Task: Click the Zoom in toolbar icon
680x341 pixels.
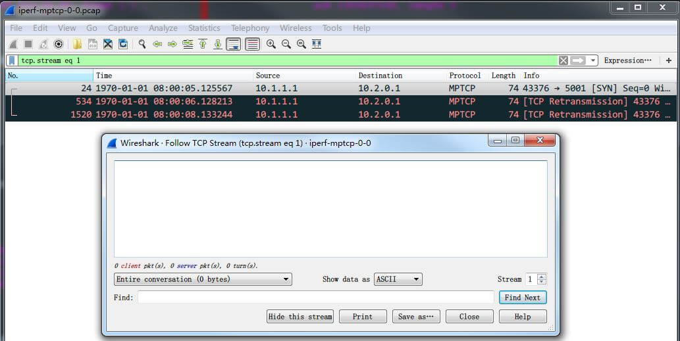Action: 271,44
